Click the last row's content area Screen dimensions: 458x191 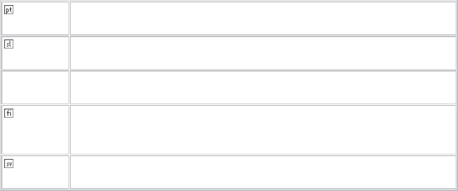[263, 172]
